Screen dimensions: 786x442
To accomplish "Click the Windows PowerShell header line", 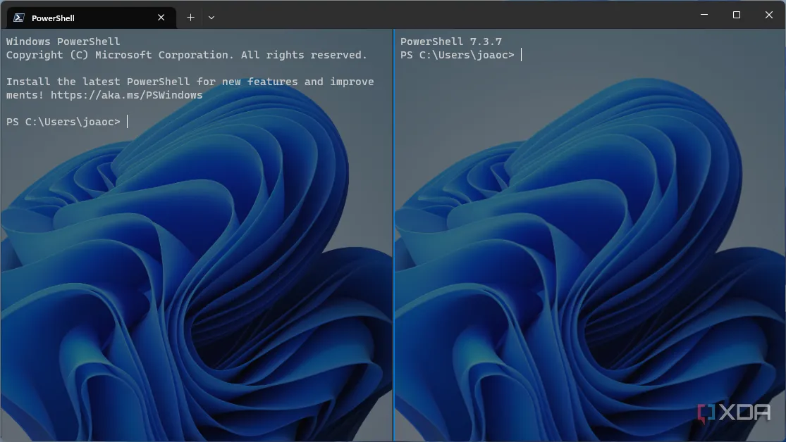I will [63, 42].
